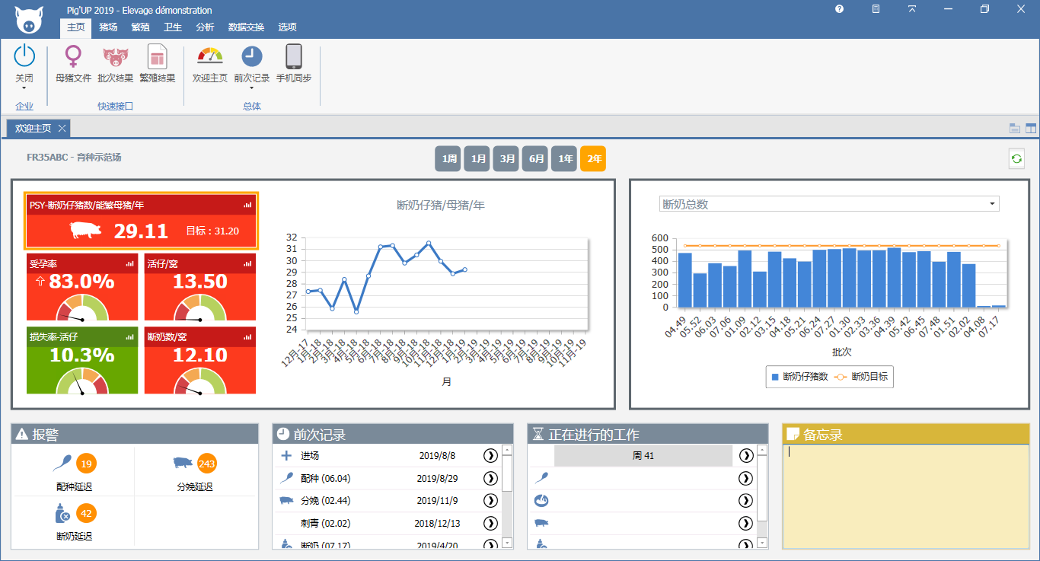This screenshot has width=1040, height=561.
Task: Select the 断奶数/窝 12.10 tile
Action: (x=200, y=360)
